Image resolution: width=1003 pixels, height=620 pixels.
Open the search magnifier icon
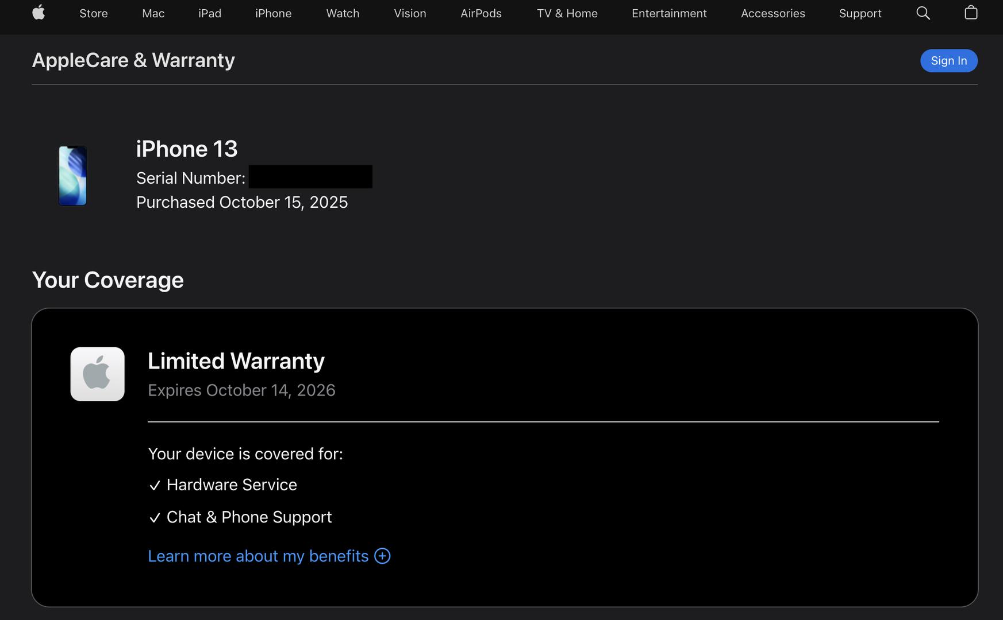click(x=923, y=13)
